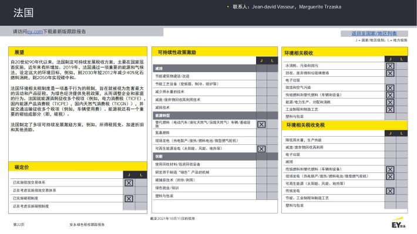Viewport: 417px width, 234px height.
Task: Click checked J box for 回收、废弃物和垃圾填埋场
Action: coord(390,73)
